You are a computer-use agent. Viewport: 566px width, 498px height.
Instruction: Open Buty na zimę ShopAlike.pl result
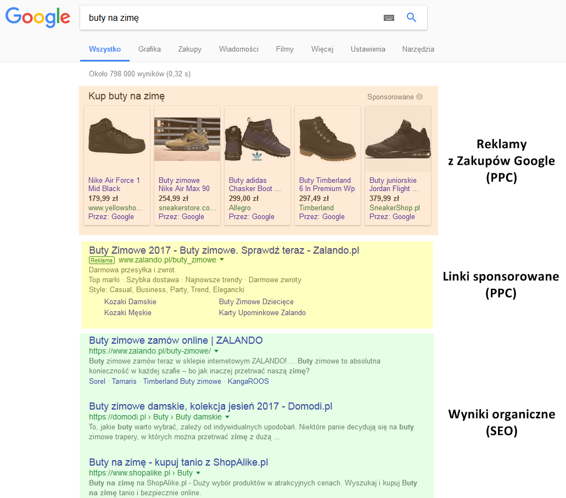pos(178,462)
